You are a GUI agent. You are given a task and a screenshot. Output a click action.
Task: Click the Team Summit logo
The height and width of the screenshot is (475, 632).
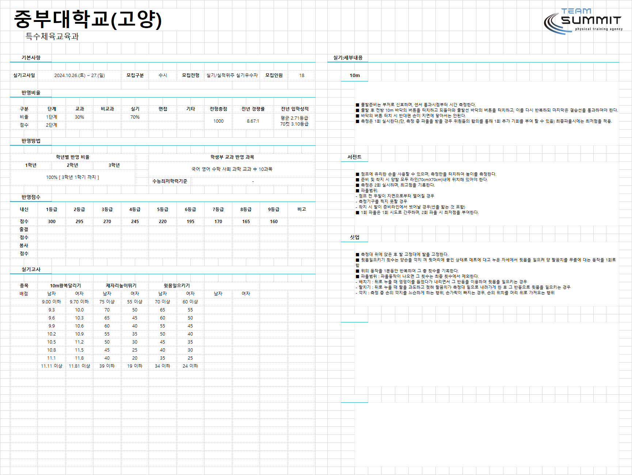click(x=583, y=21)
